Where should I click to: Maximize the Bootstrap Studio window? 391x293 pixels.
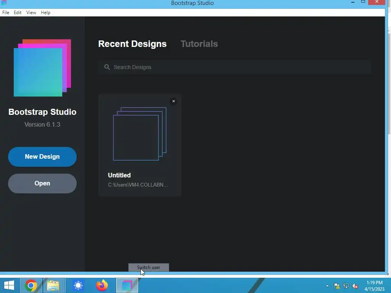click(x=363, y=2)
